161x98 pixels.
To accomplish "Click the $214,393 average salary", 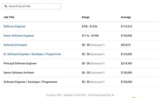I will coord(126,63).
